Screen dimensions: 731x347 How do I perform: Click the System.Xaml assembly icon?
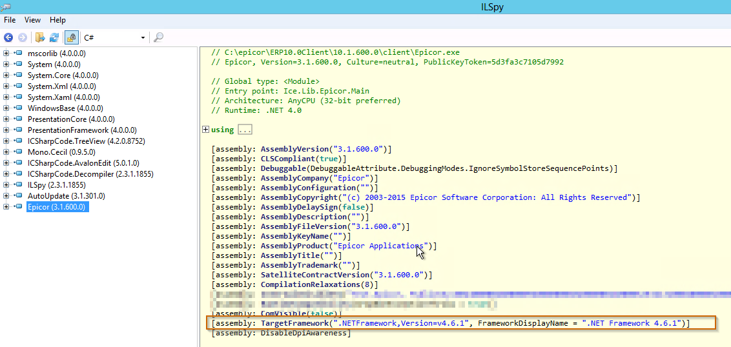18,97
